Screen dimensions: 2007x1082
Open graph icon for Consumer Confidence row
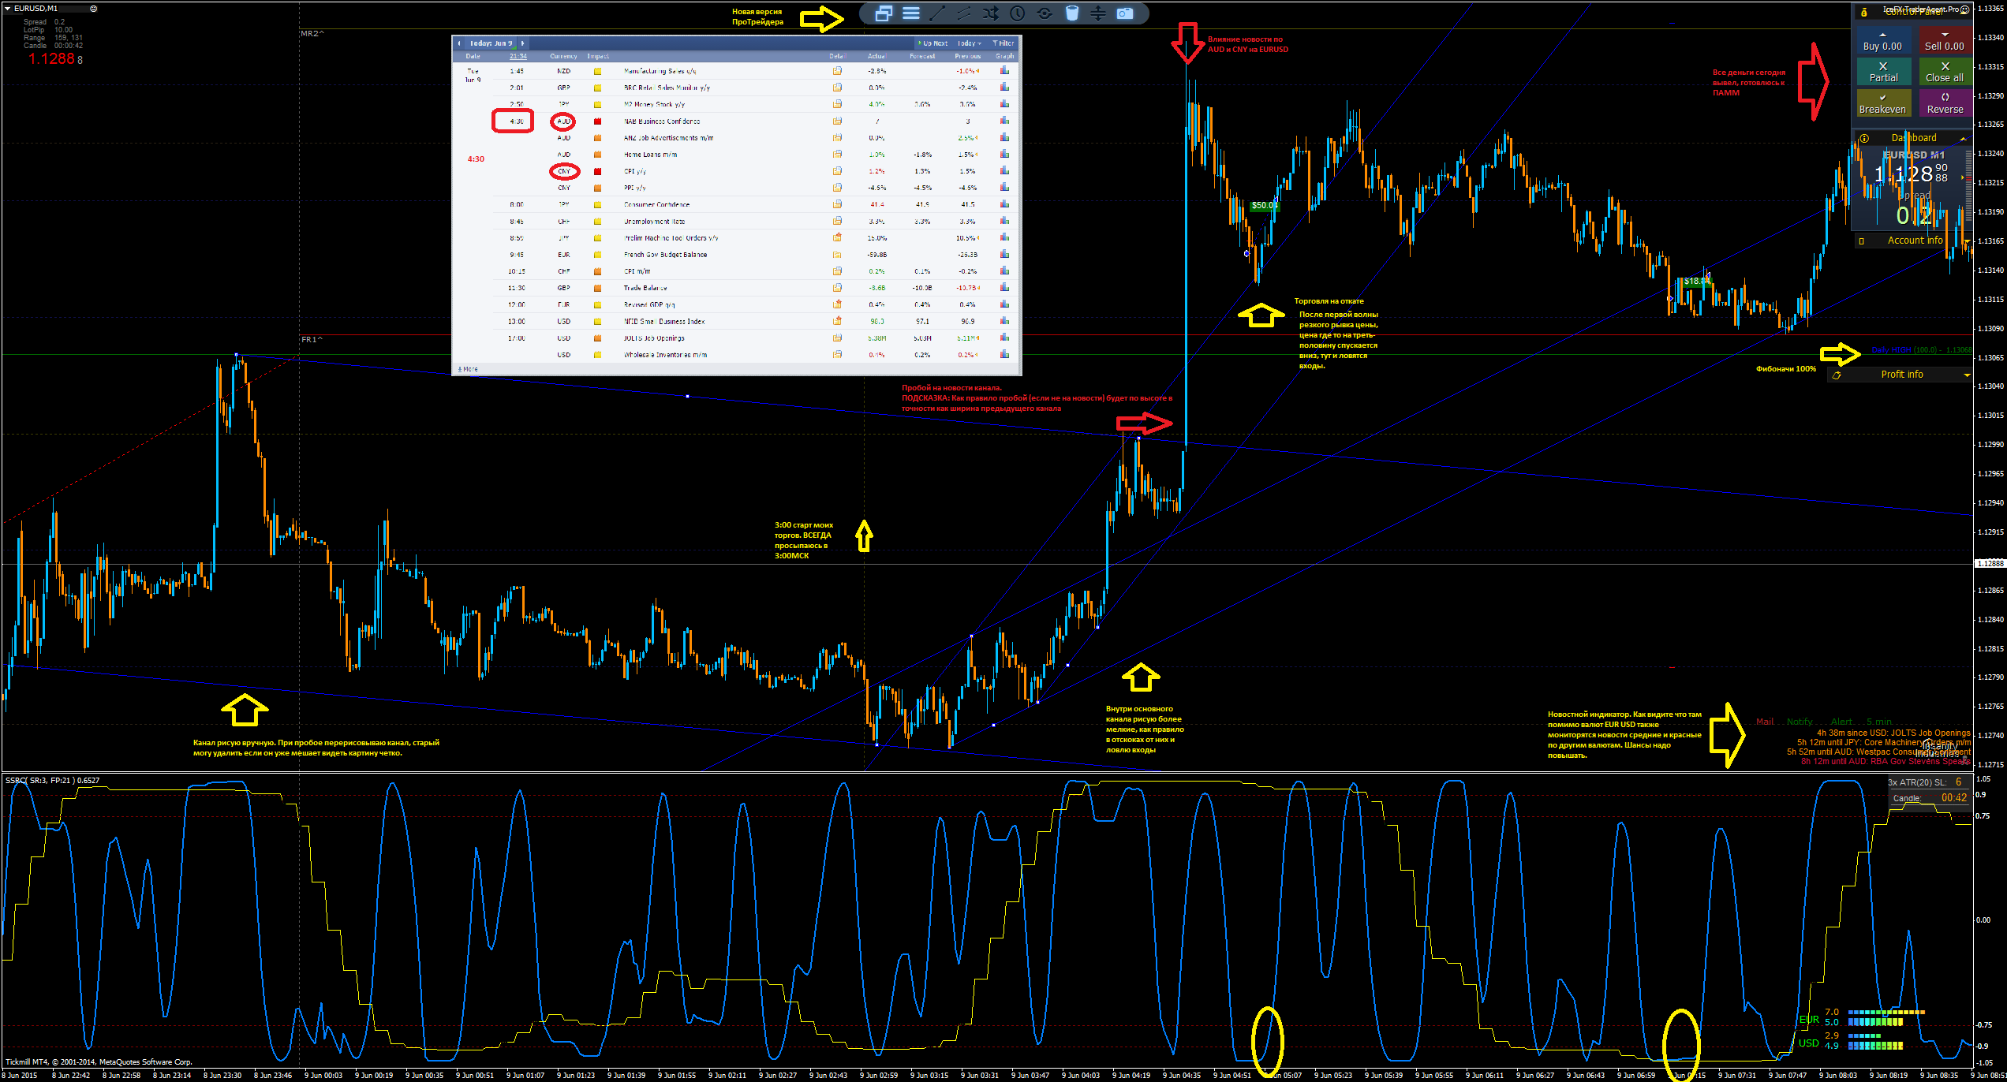(1004, 204)
